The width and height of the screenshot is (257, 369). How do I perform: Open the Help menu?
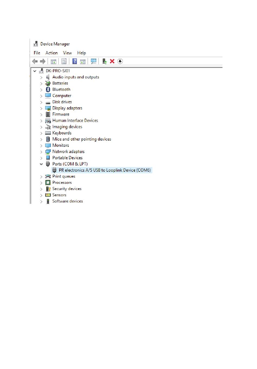point(81,53)
